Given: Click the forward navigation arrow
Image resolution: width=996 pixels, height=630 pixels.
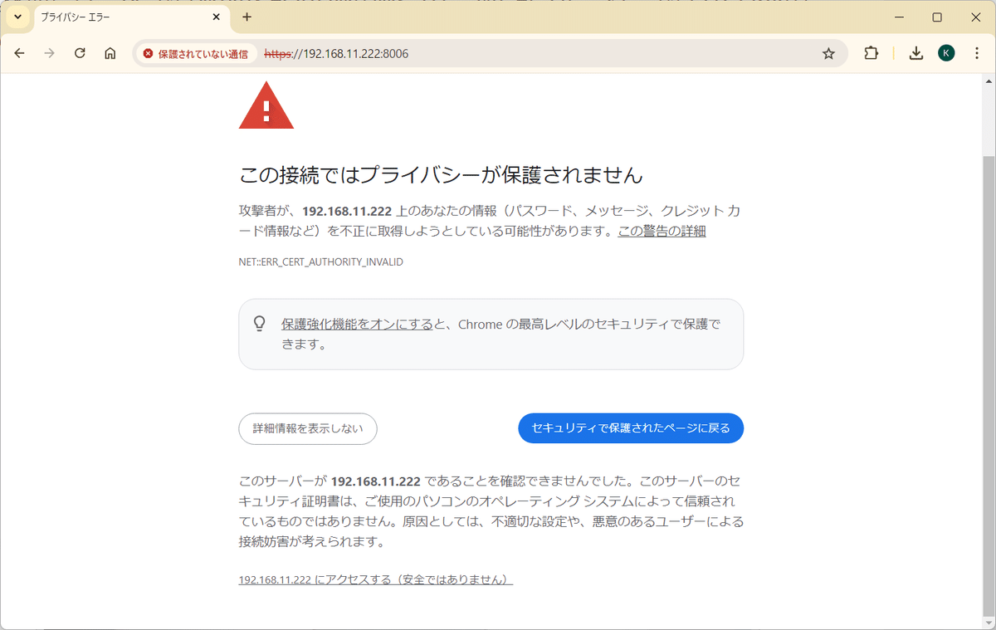Looking at the screenshot, I should (x=50, y=53).
